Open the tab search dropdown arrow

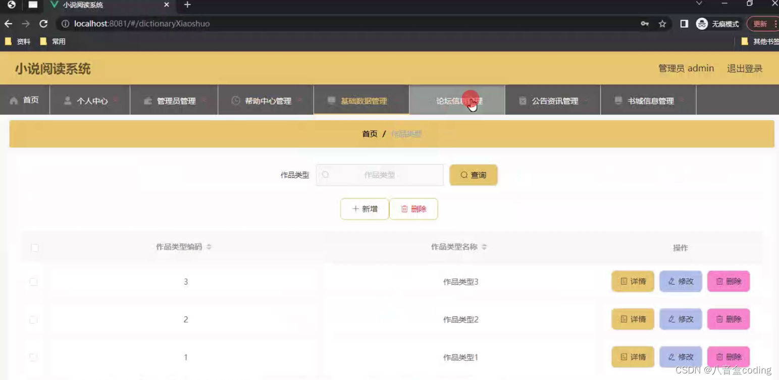click(x=699, y=4)
